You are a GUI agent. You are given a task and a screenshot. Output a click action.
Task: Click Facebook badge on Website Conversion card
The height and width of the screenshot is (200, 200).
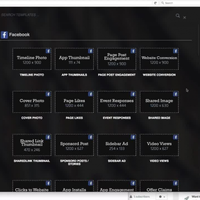point(176,51)
